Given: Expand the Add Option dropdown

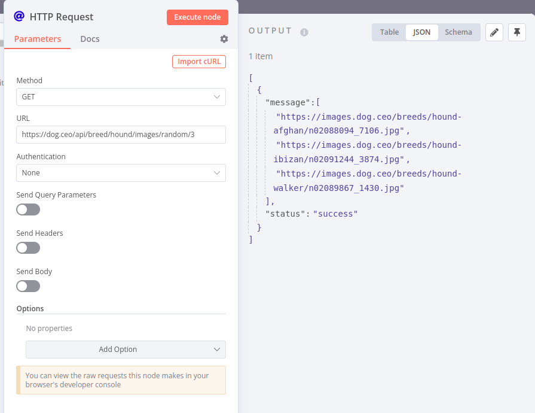Looking at the screenshot, I should 126,350.
